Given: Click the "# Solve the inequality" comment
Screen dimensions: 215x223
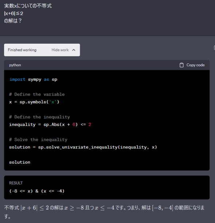Looking at the screenshot, I should (x=38, y=140).
